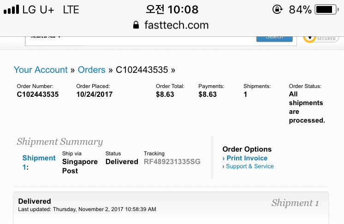Tap the padlock icon beside fasttech.com
344x224 pixels.
tap(136, 25)
